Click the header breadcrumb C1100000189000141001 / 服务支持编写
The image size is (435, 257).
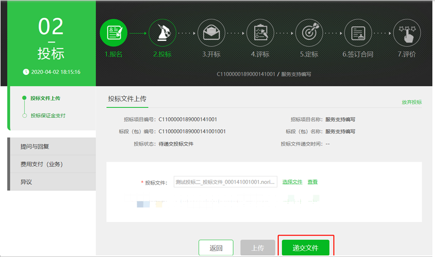coord(264,74)
